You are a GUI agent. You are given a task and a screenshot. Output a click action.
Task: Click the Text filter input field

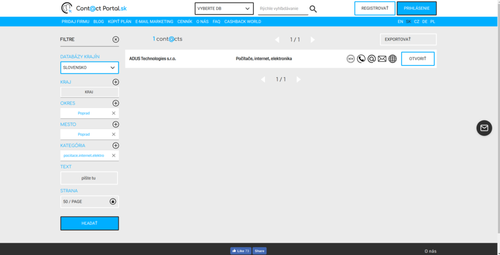click(x=89, y=178)
